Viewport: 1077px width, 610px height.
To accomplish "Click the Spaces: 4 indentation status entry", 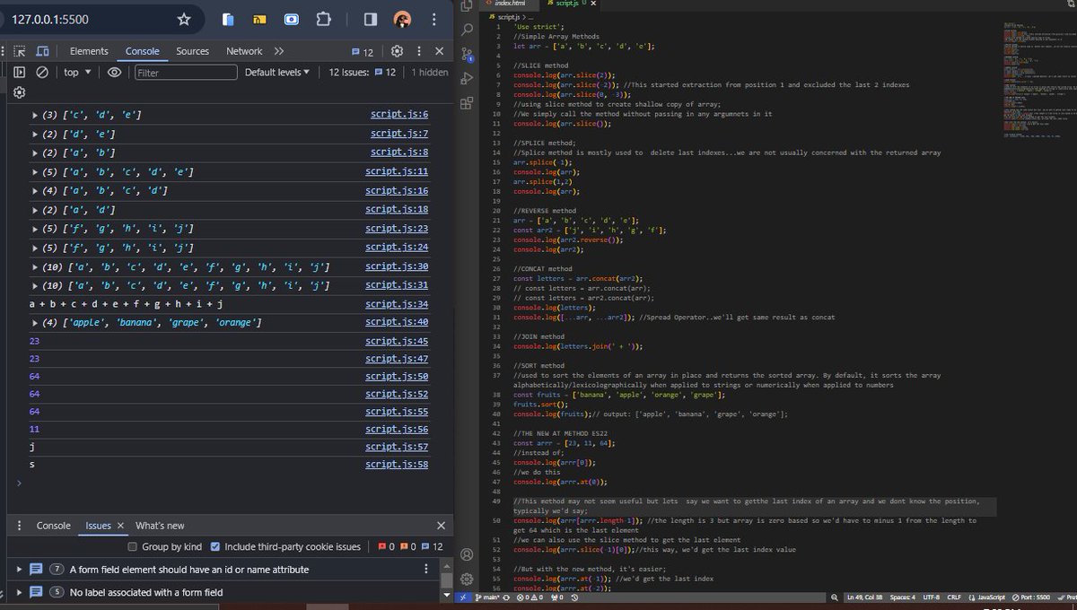I will (x=903, y=597).
